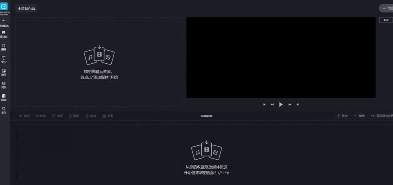393x185 pixels.
Task: Open the 添加媒体 (add media) panel
Action: pyautogui.click(x=4, y=22)
